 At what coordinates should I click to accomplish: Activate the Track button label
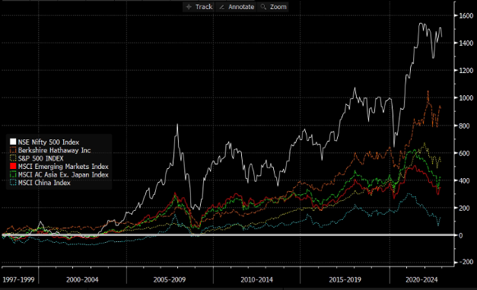click(x=204, y=7)
